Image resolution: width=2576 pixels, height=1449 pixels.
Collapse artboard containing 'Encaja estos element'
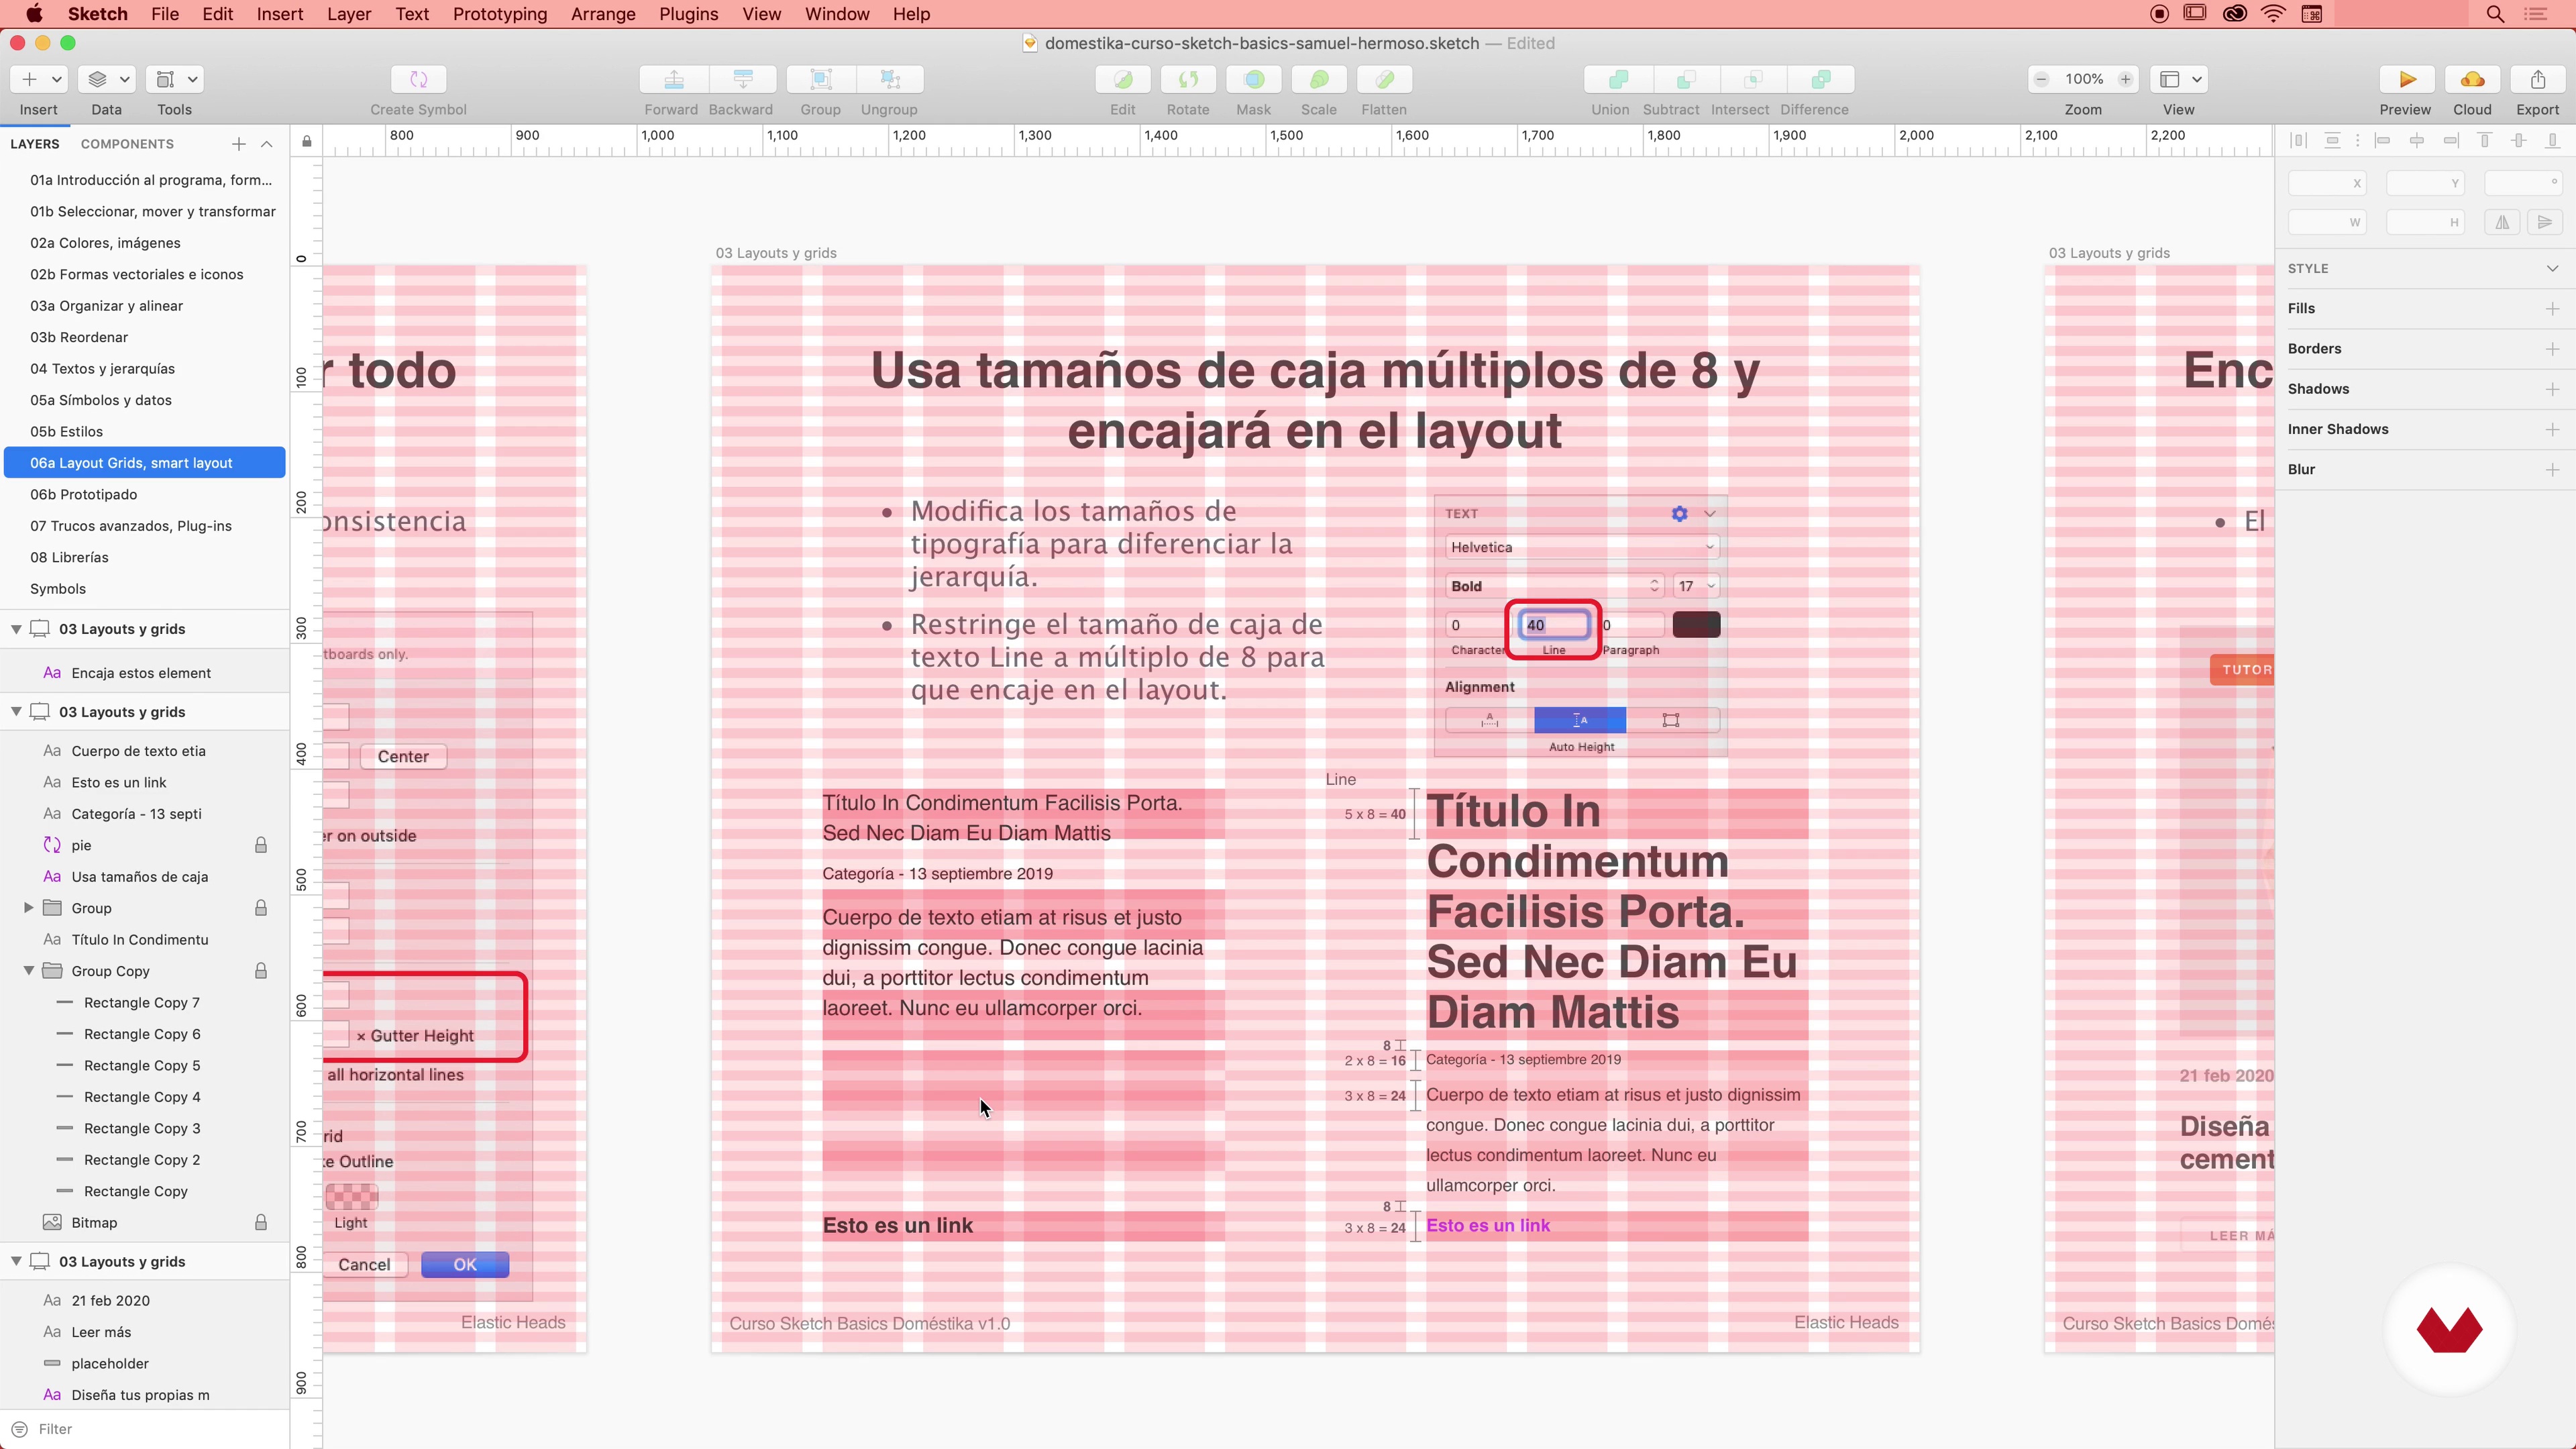click(x=16, y=629)
